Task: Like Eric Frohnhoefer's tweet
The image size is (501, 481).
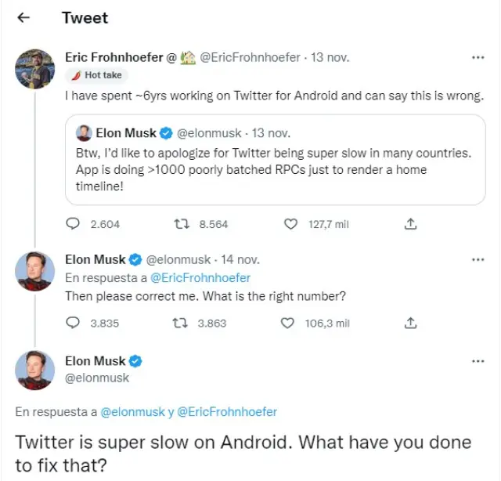Action: (x=290, y=224)
